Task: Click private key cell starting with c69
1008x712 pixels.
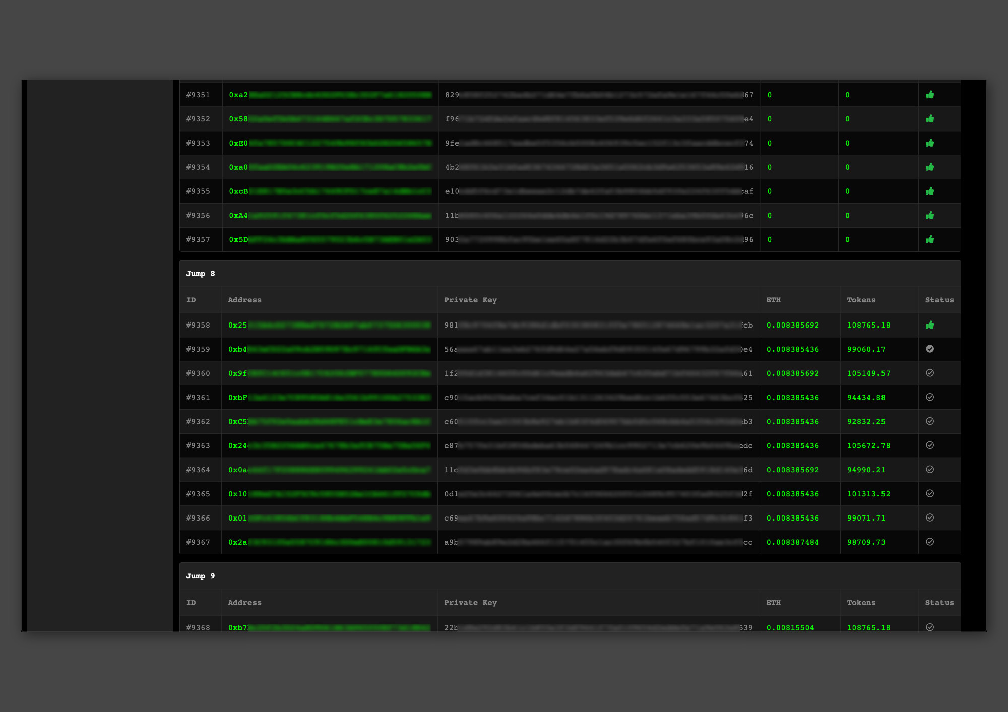Action: click(x=598, y=518)
